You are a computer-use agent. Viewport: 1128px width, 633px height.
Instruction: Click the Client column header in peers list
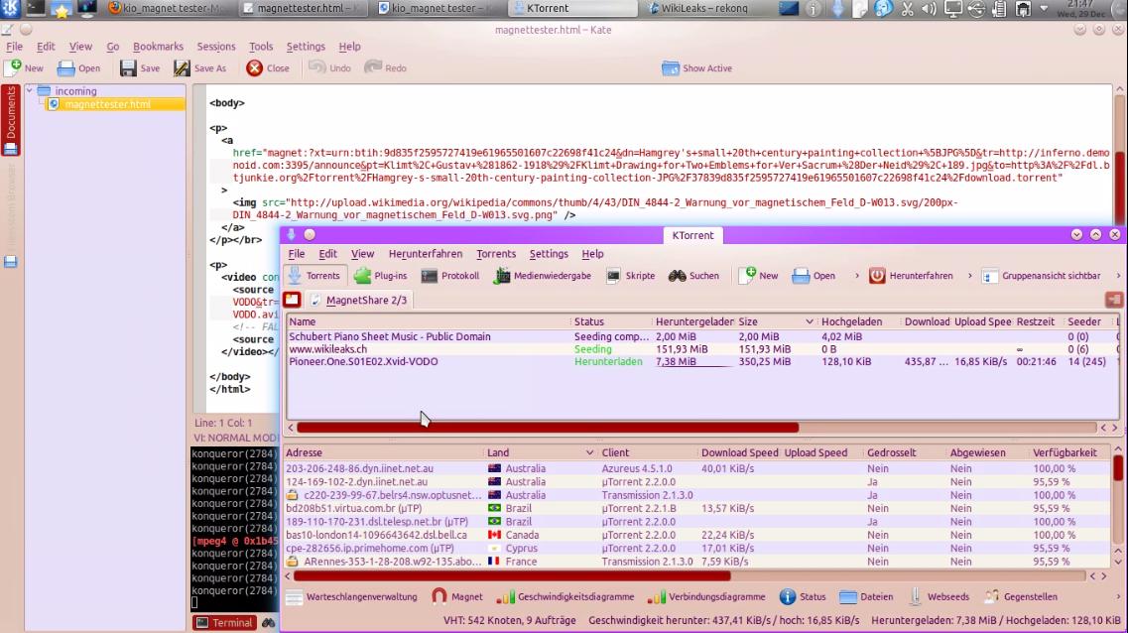pos(648,452)
